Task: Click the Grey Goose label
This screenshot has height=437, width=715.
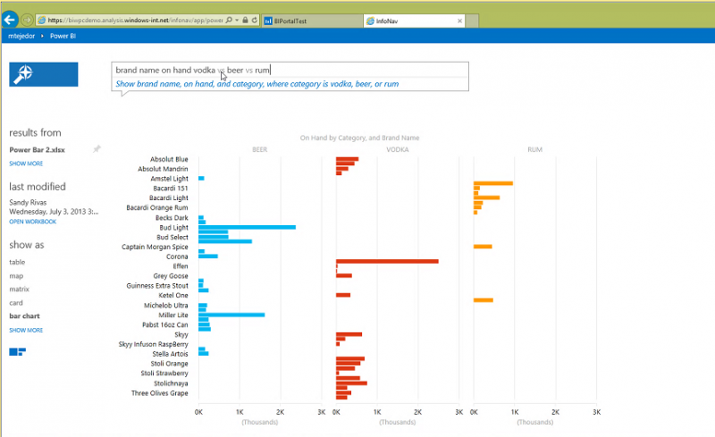Action: pyautogui.click(x=171, y=276)
